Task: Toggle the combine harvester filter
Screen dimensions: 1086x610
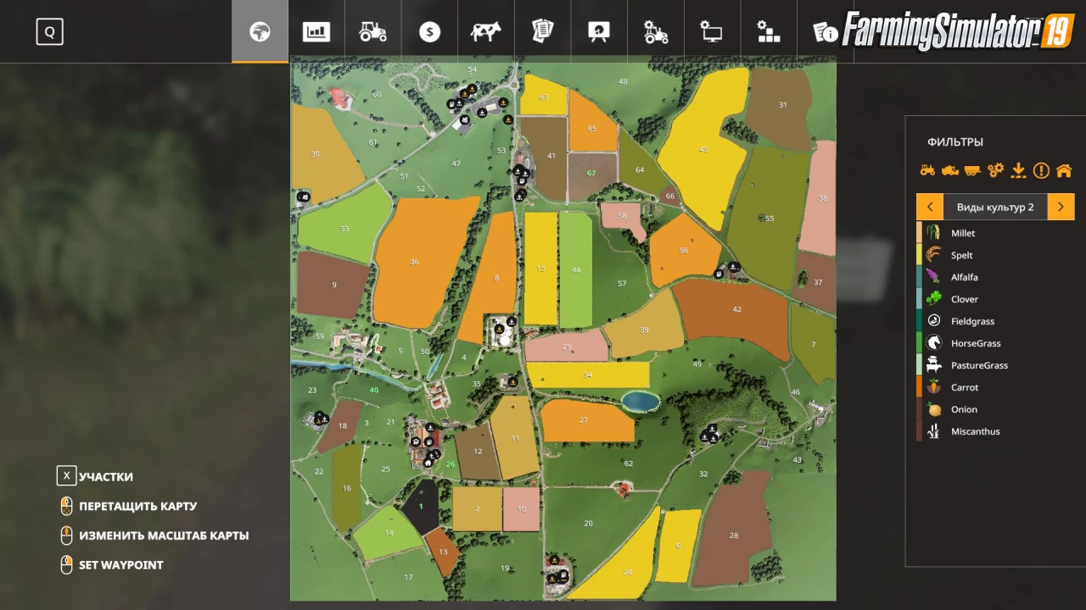Action: [x=950, y=170]
